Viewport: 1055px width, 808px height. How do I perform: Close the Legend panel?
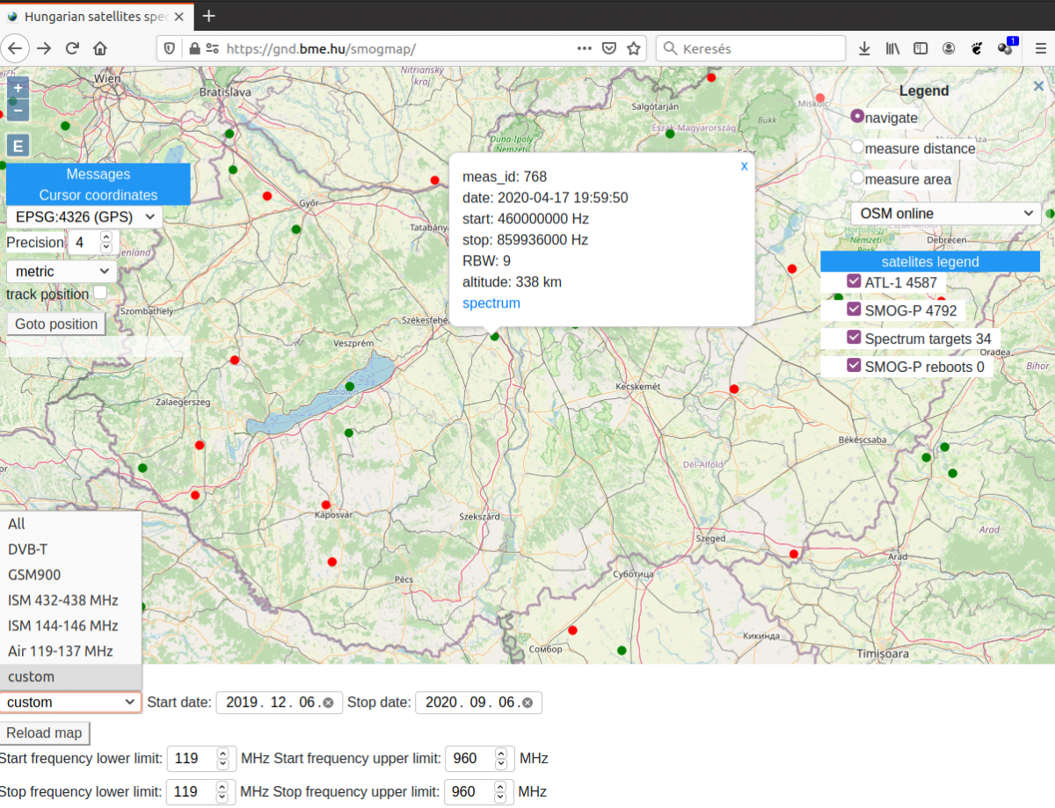[x=1038, y=86]
